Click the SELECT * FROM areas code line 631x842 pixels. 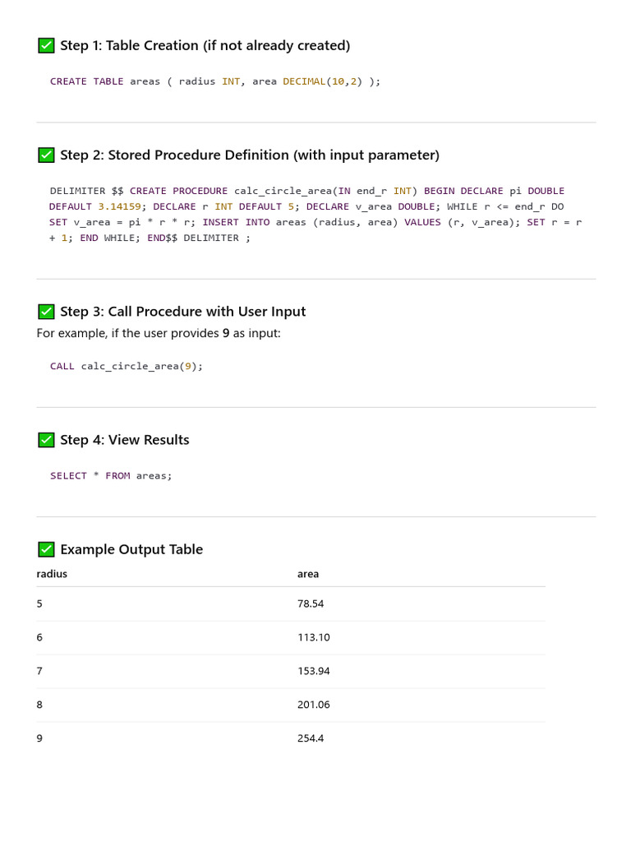111,476
